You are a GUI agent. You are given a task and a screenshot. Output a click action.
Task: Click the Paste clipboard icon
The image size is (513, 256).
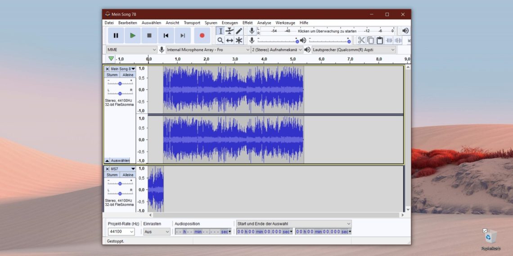point(379,40)
